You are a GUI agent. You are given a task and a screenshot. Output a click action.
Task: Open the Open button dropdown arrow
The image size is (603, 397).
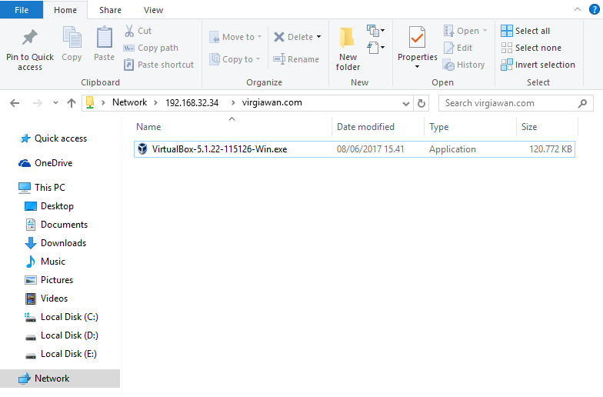tap(485, 31)
